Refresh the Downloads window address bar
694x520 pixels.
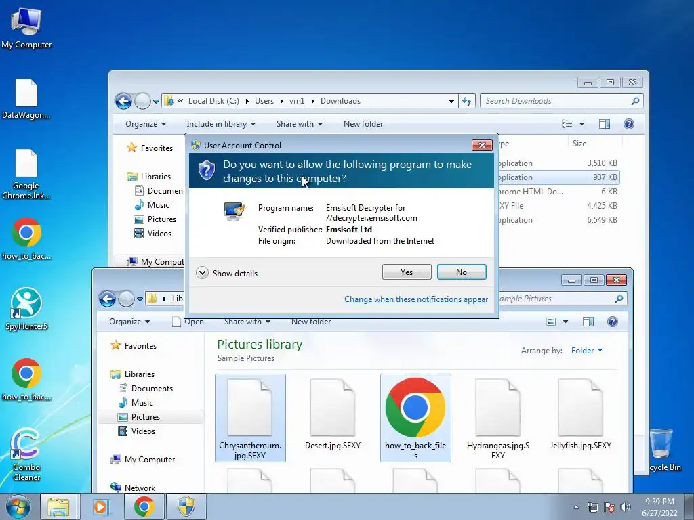[467, 102]
